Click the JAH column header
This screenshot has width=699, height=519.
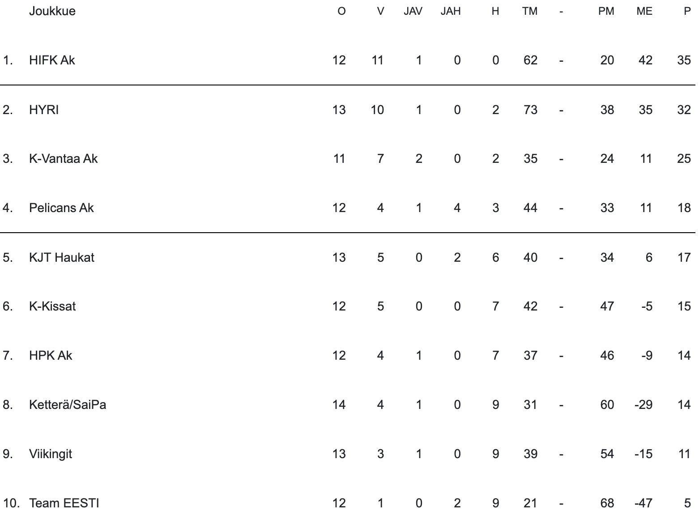(x=450, y=11)
